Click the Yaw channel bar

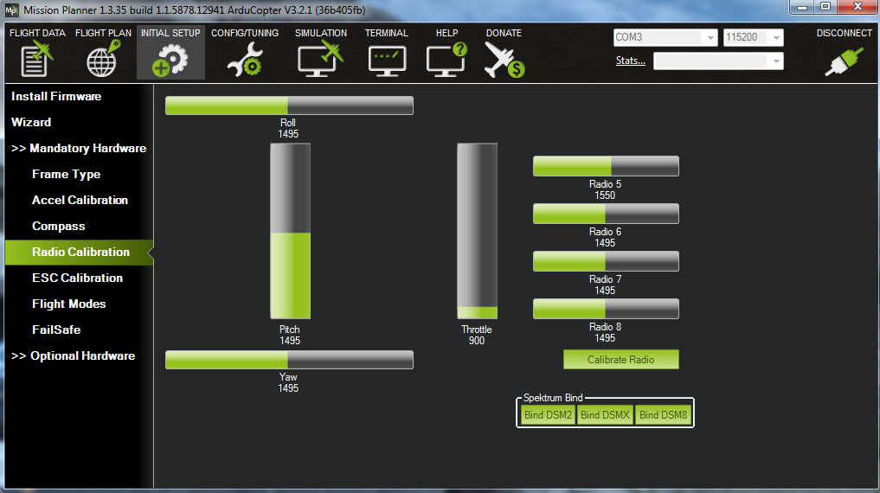(289, 360)
